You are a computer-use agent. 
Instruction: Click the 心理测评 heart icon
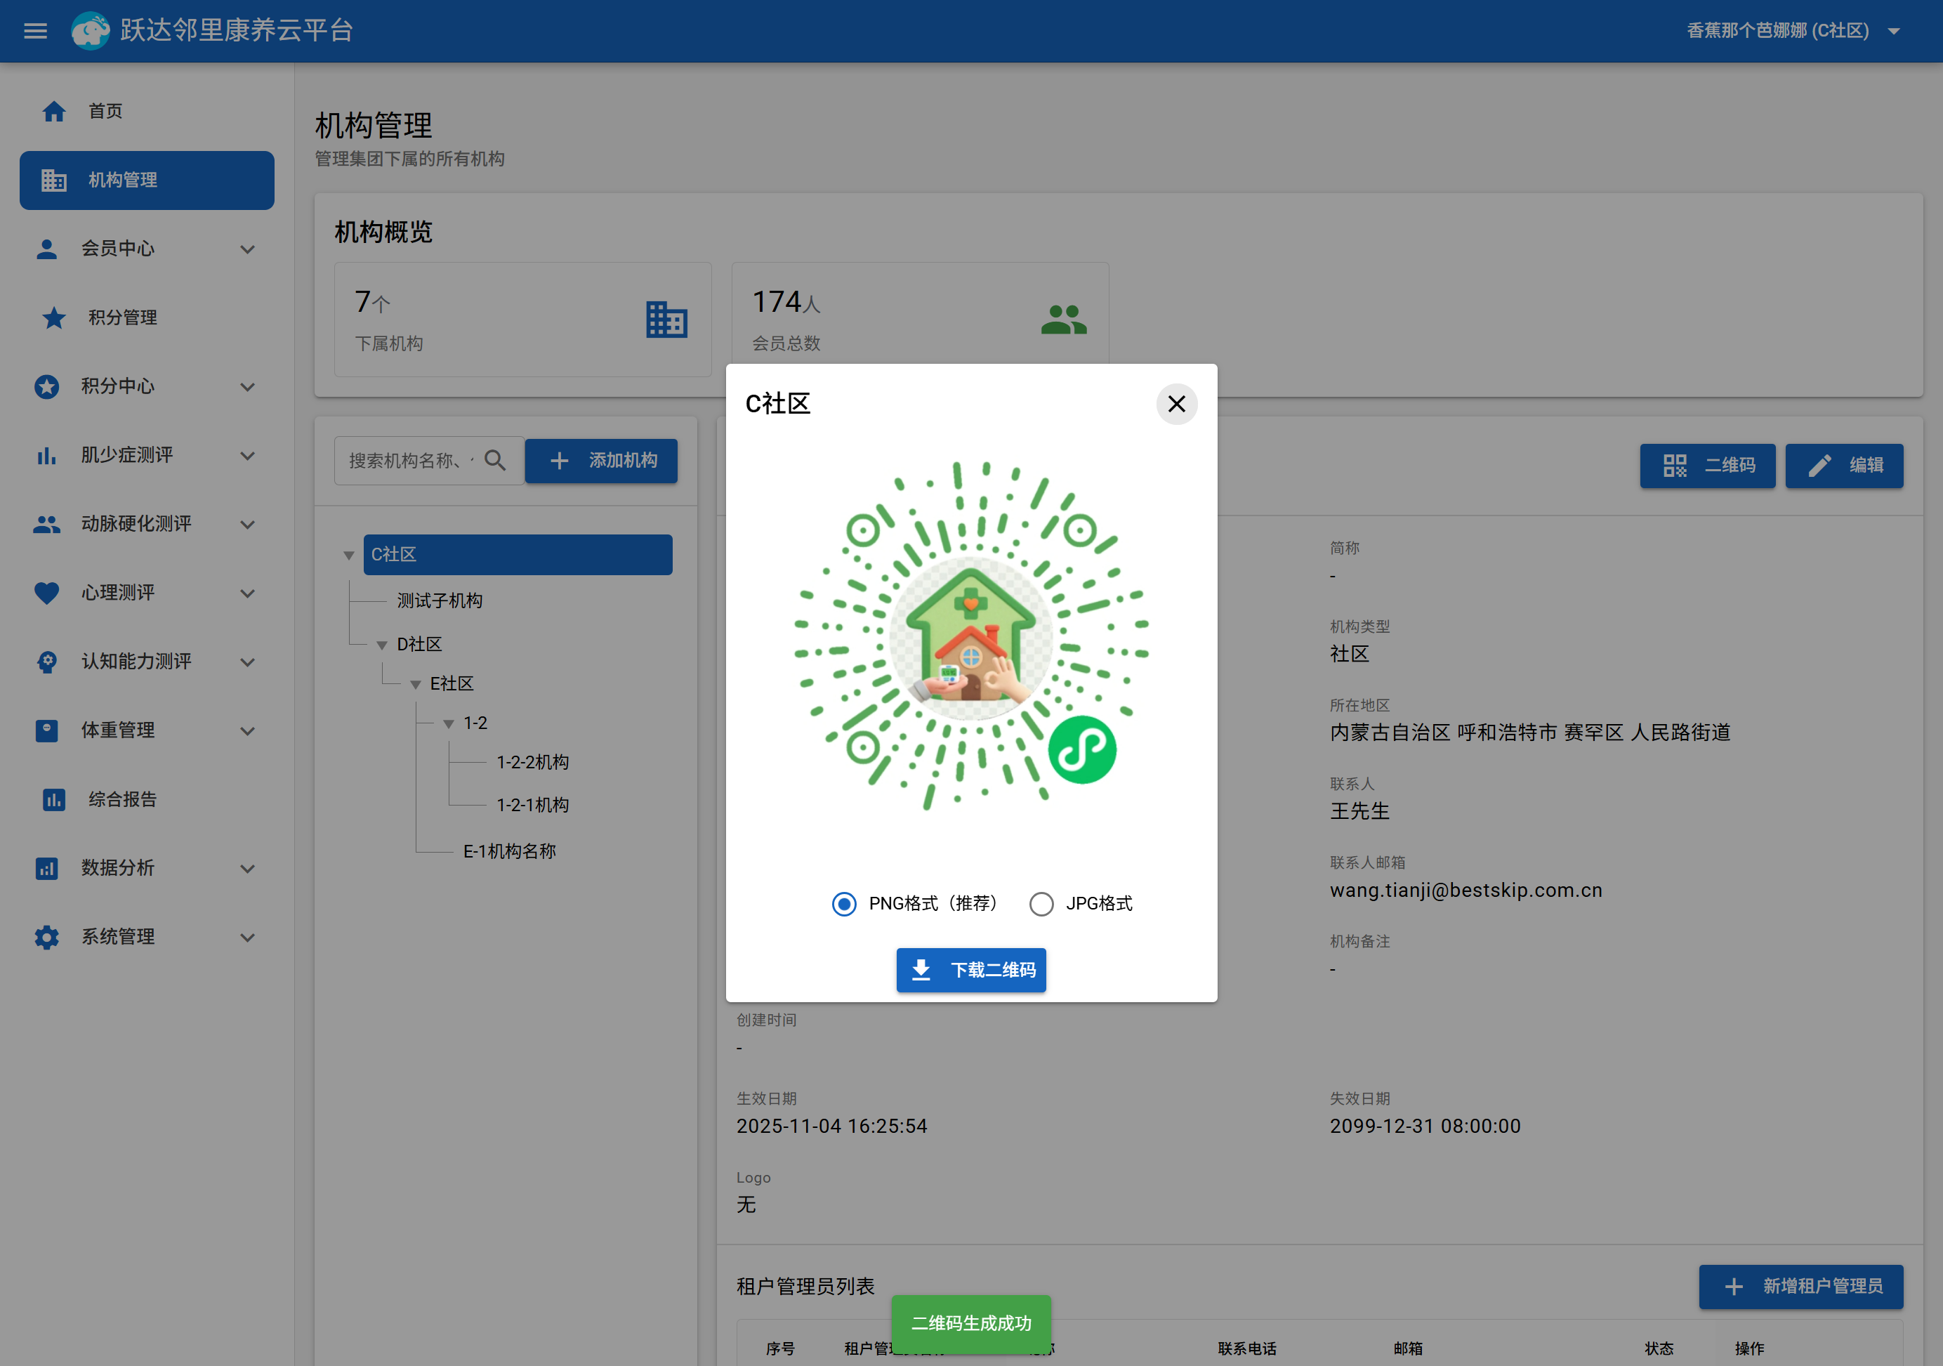pyautogui.click(x=46, y=593)
